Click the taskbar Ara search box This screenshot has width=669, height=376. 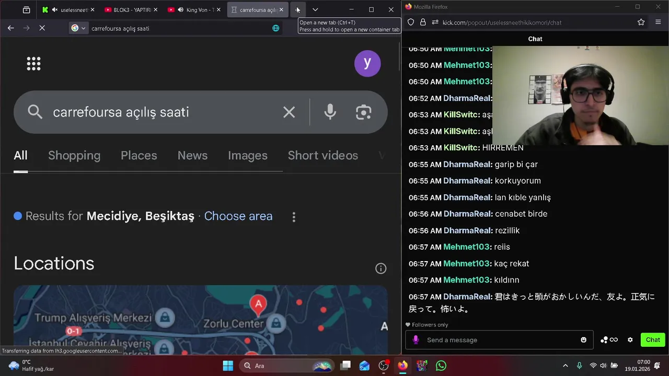pyautogui.click(x=287, y=366)
